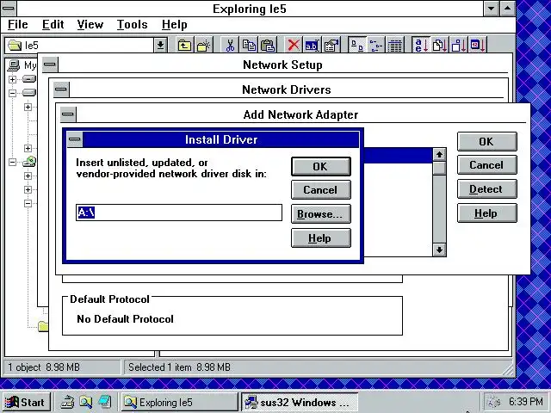
Task: Click '1 object 8.98 MB' status text
Action: (x=44, y=367)
